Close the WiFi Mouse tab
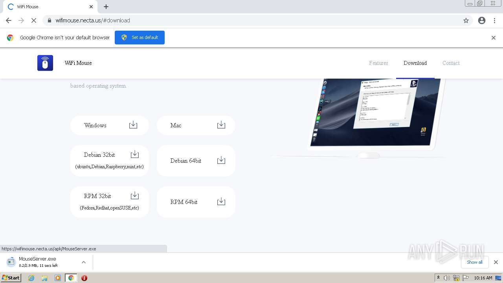Viewport: 503px width, 283px height. point(91,7)
